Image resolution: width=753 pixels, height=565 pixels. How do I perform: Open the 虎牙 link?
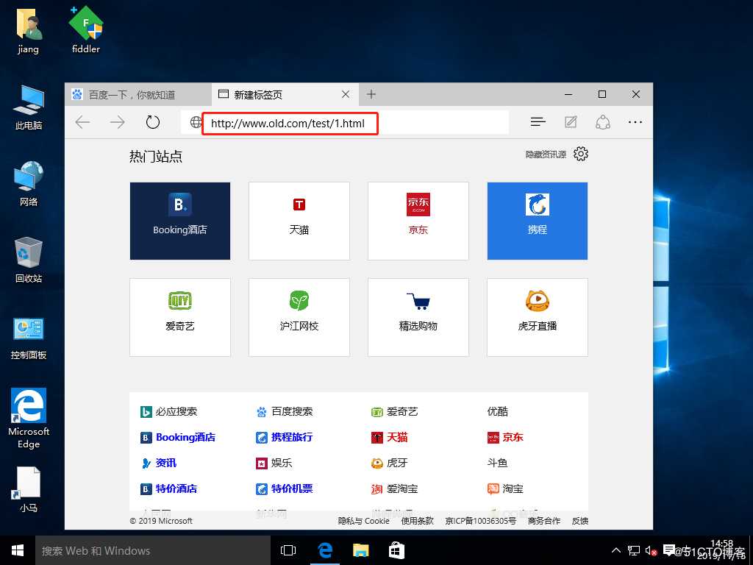[390, 463]
